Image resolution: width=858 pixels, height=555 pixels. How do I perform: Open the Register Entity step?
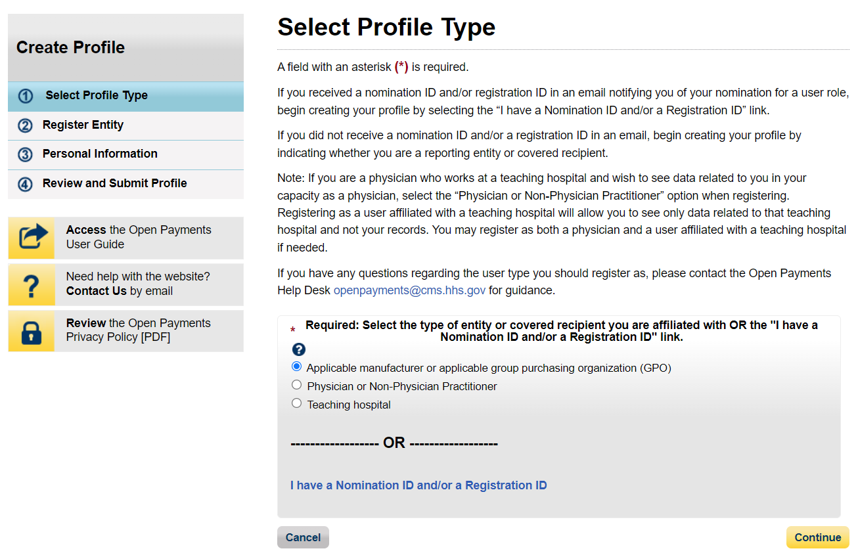(x=83, y=125)
